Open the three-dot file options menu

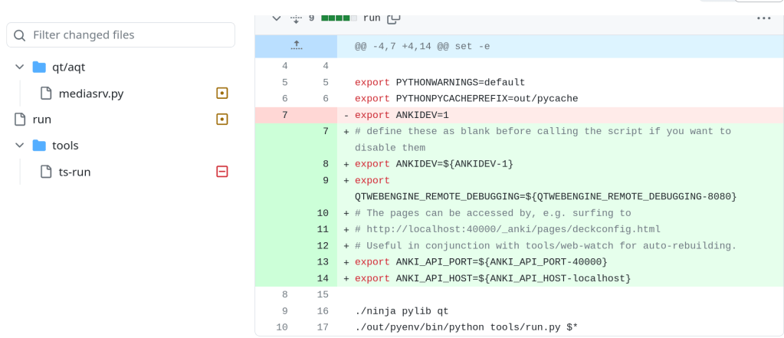click(x=763, y=18)
